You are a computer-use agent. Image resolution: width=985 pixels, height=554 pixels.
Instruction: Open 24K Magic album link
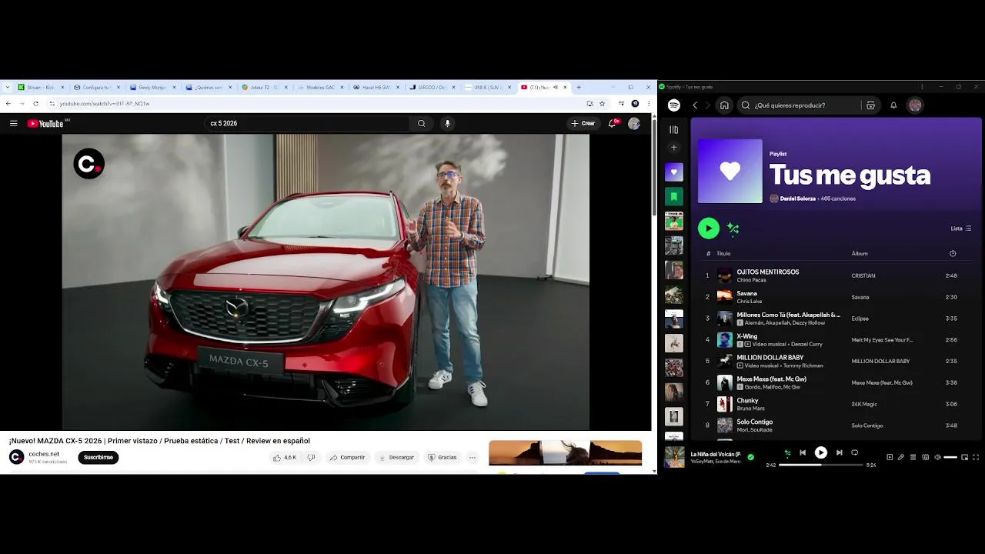(864, 404)
